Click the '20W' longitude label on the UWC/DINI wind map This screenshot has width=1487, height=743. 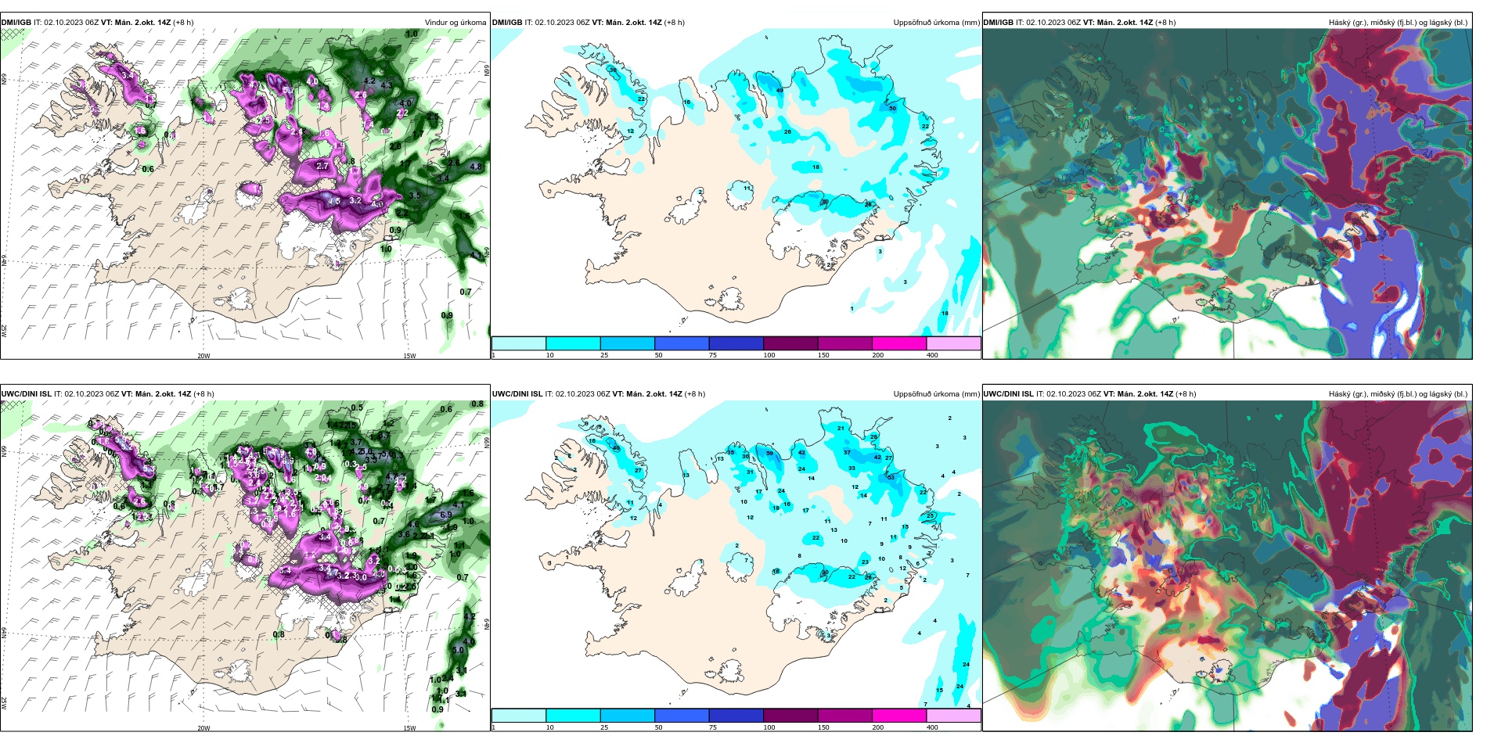pos(203,728)
